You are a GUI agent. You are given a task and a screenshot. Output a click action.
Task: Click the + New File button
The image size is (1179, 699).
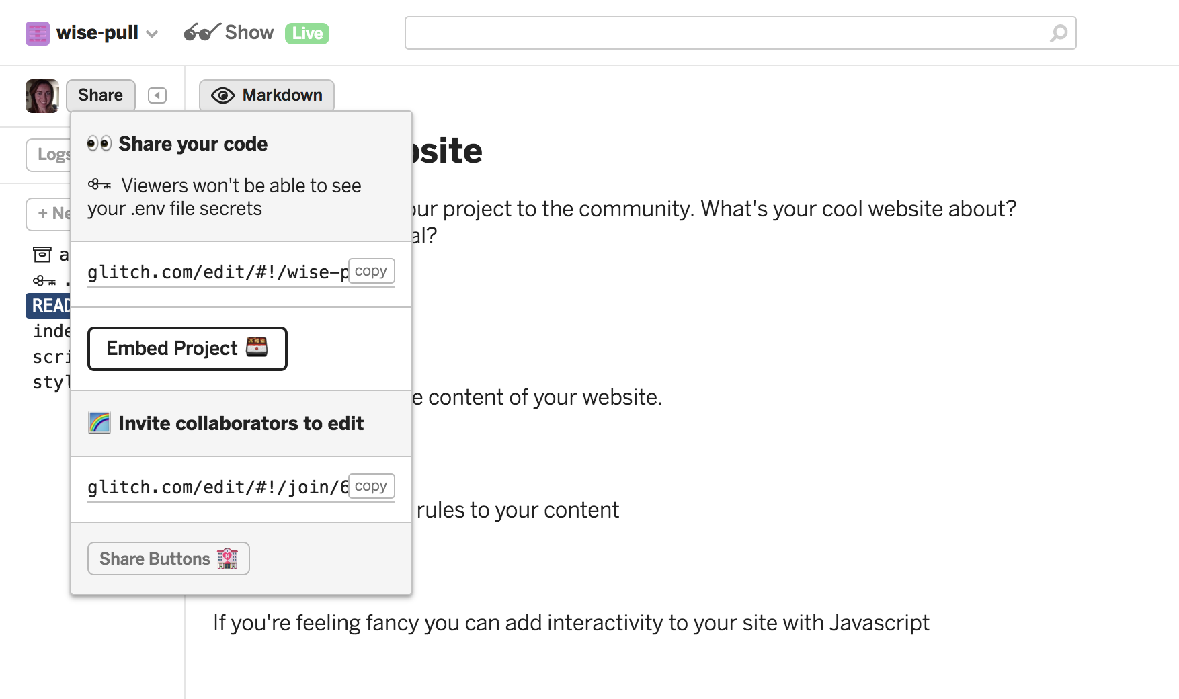click(x=48, y=214)
